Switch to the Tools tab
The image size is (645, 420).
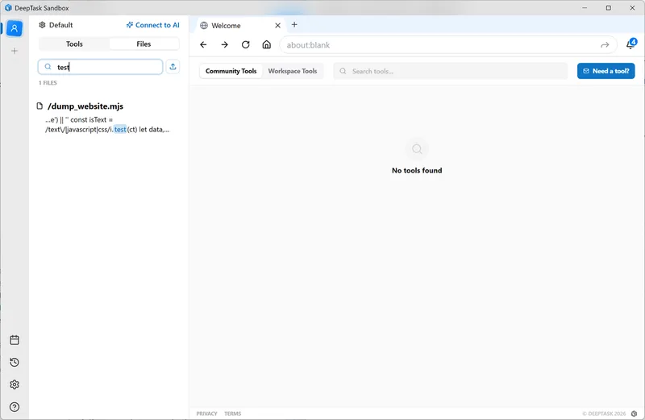[x=74, y=44]
